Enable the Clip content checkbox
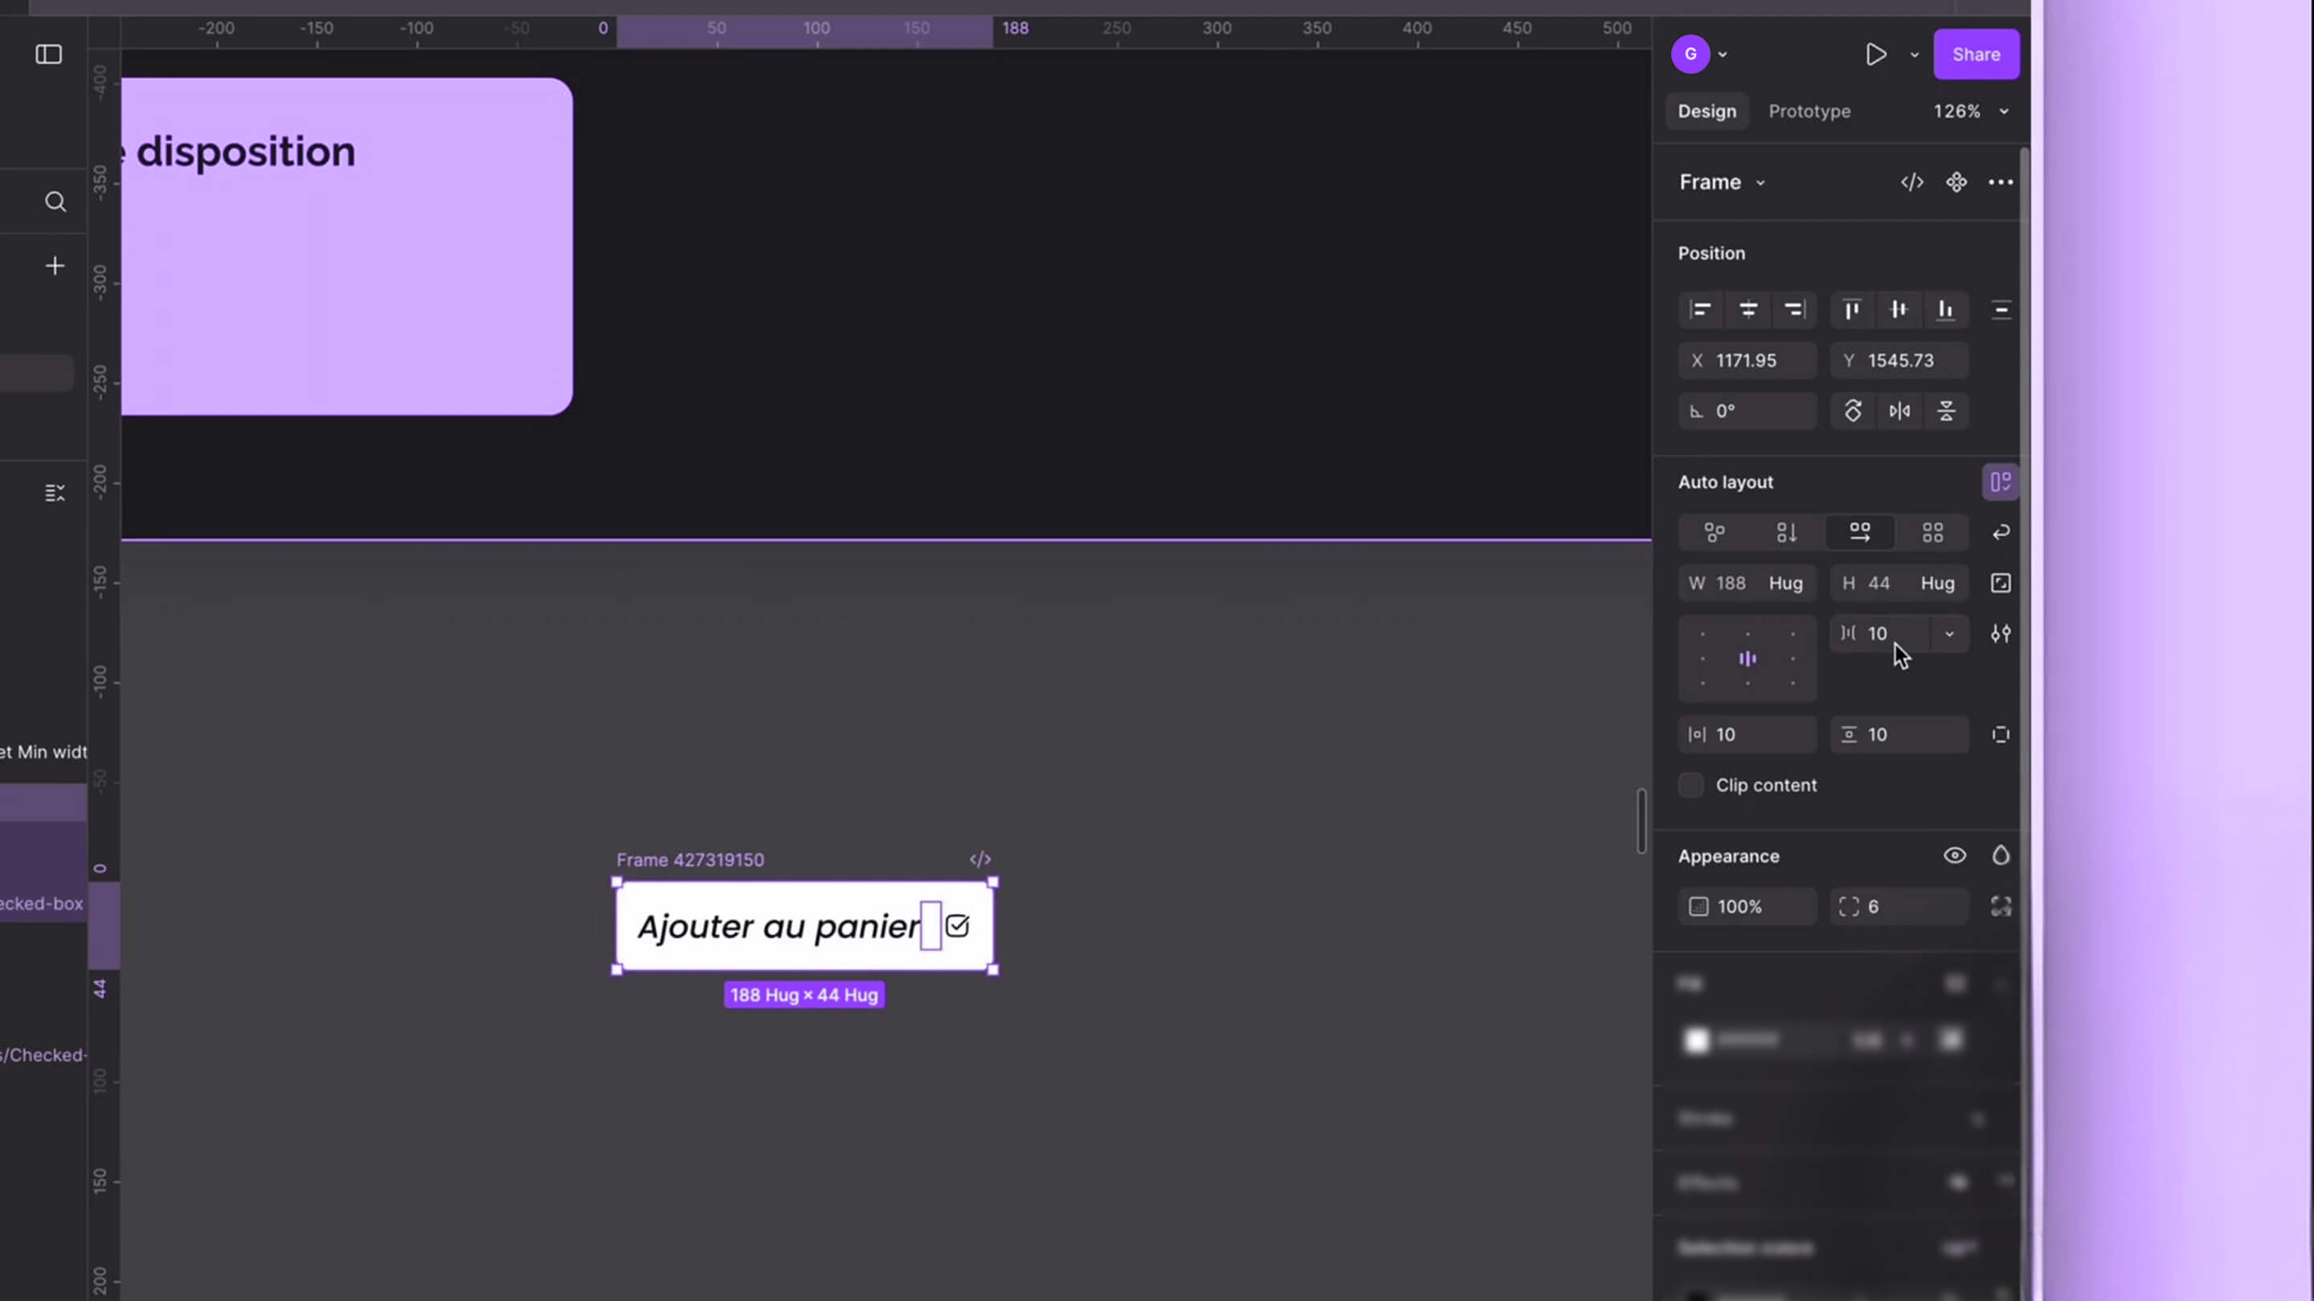 [x=1691, y=785]
